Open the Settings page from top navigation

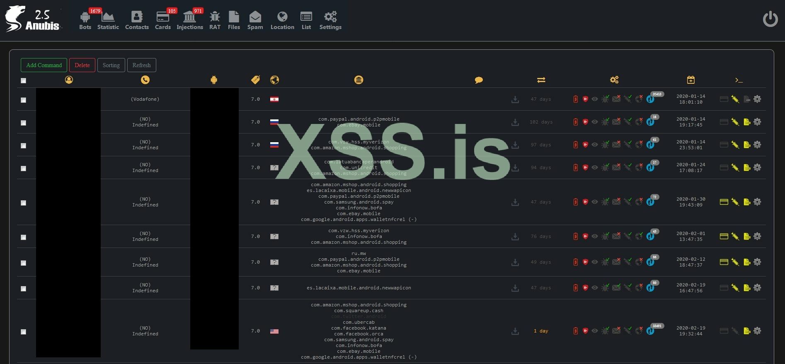point(330,20)
